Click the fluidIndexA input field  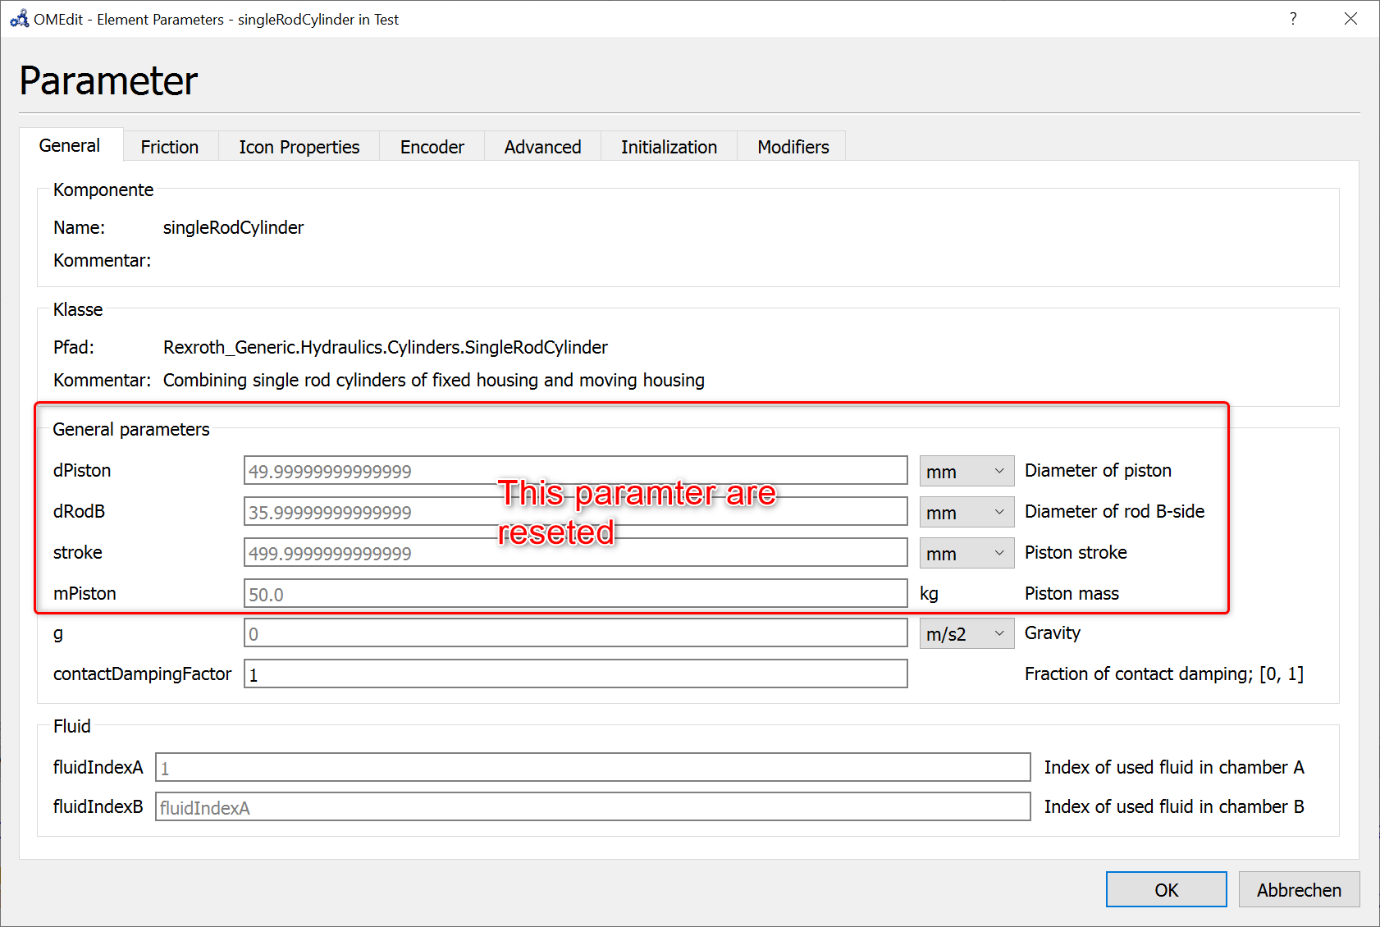tap(593, 768)
